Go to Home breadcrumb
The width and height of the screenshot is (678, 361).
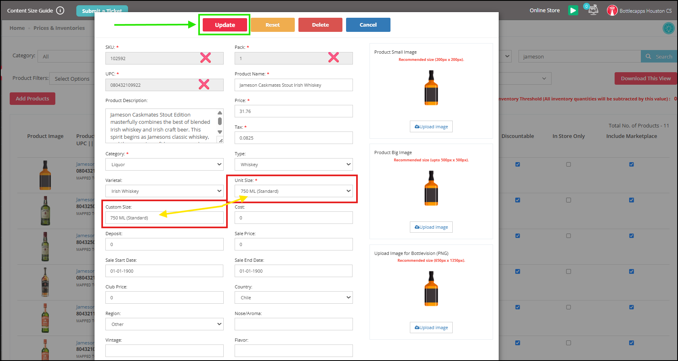(x=17, y=28)
